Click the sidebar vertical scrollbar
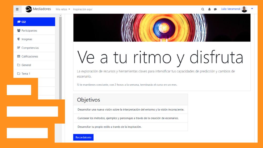Screen dimensions: 263x148 pos(60,53)
